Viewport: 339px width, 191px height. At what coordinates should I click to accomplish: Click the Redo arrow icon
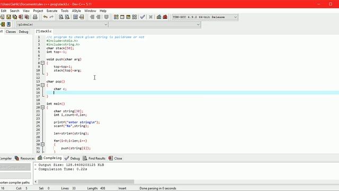(x=51, y=17)
